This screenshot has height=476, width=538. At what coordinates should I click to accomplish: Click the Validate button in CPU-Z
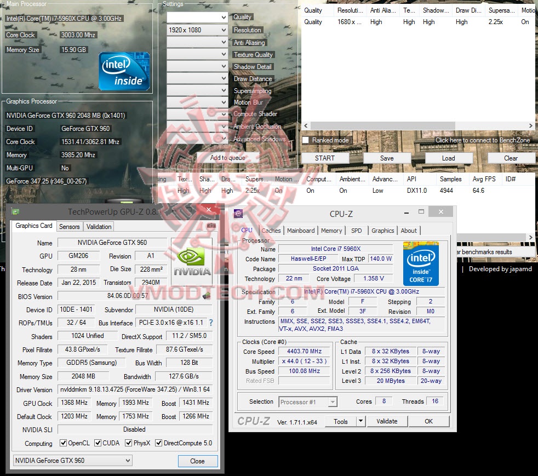387,421
